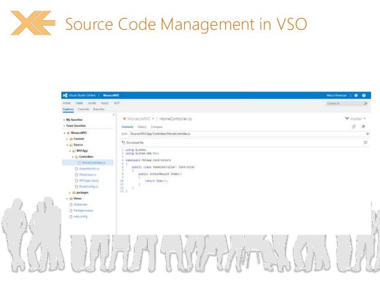Go to the WORK hub
Image resolution: width=380 pixels, height=285 pixels.
coord(92,103)
